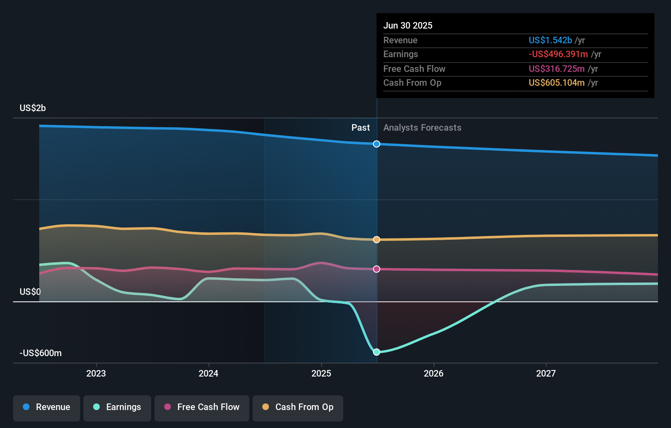Click the Free Cash Flow label in tooltip
Viewport: 671px width, 428px height.
click(414, 69)
